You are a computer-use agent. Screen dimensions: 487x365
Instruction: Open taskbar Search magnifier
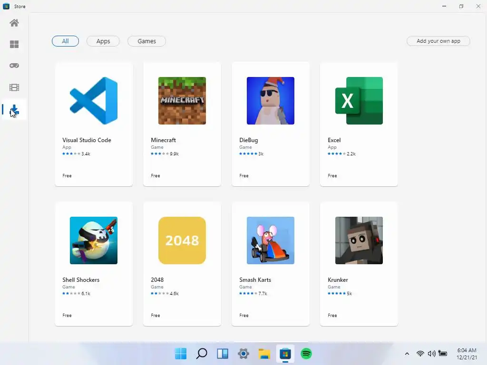pos(202,354)
